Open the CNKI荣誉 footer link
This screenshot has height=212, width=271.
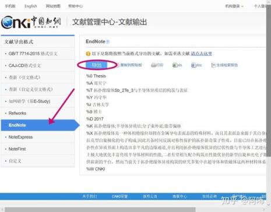119,196
